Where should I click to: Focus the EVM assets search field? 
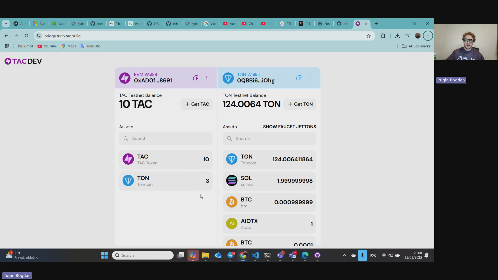point(166,138)
